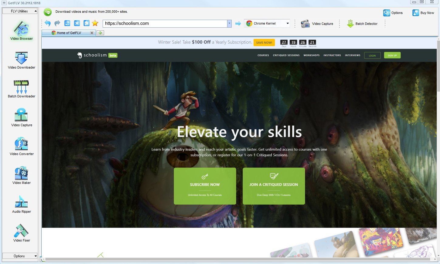Click the colorful artwork thumbnail

click(380, 241)
